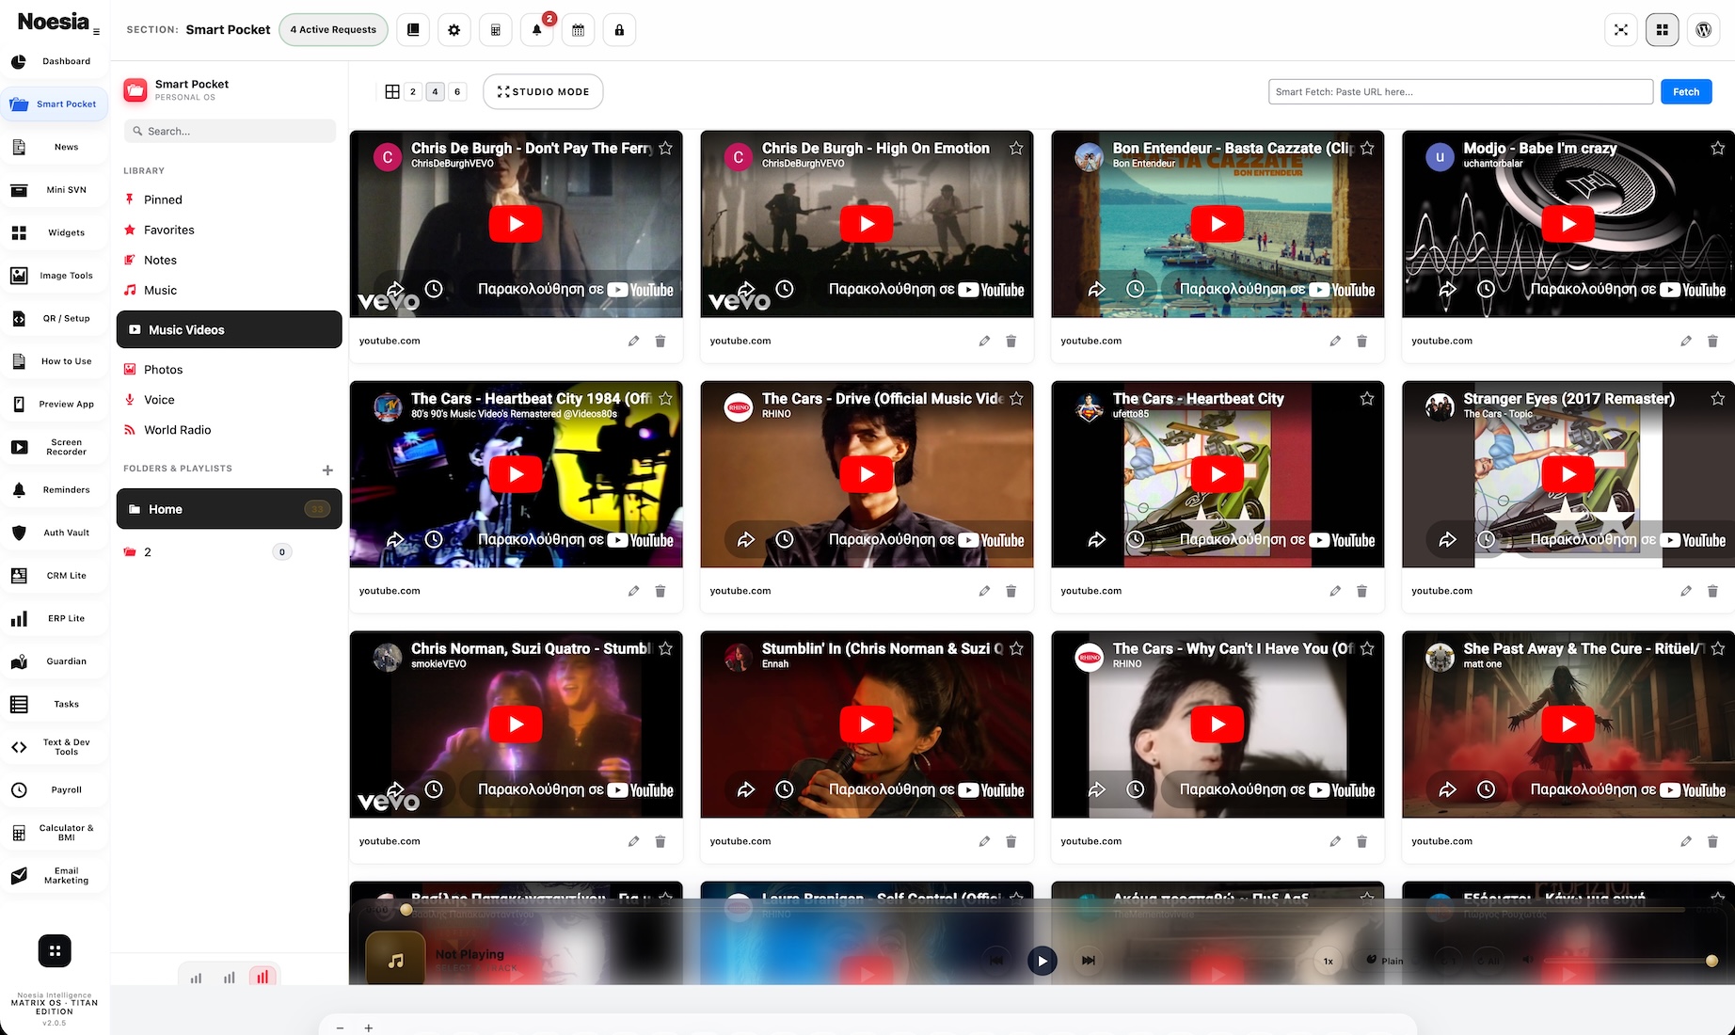Click the 4 Active Requests pill
Screen dimensions: 1735x1035
click(x=333, y=30)
